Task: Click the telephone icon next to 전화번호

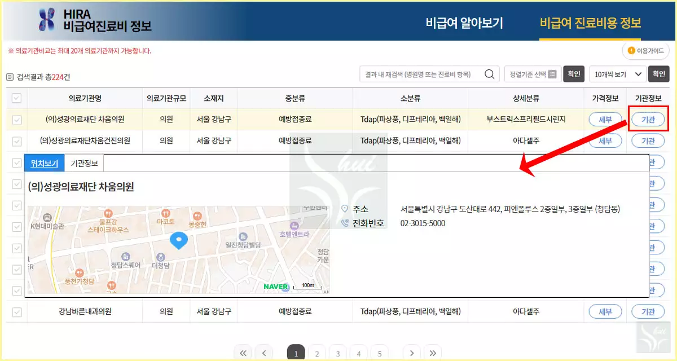Action: pyautogui.click(x=344, y=222)
